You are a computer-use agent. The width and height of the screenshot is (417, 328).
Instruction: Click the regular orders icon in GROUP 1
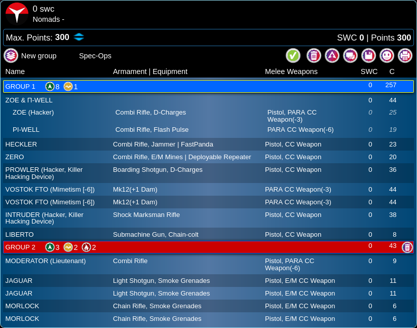click(x=50, y=87)
